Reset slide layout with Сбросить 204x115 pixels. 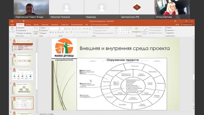click(43, 31)
